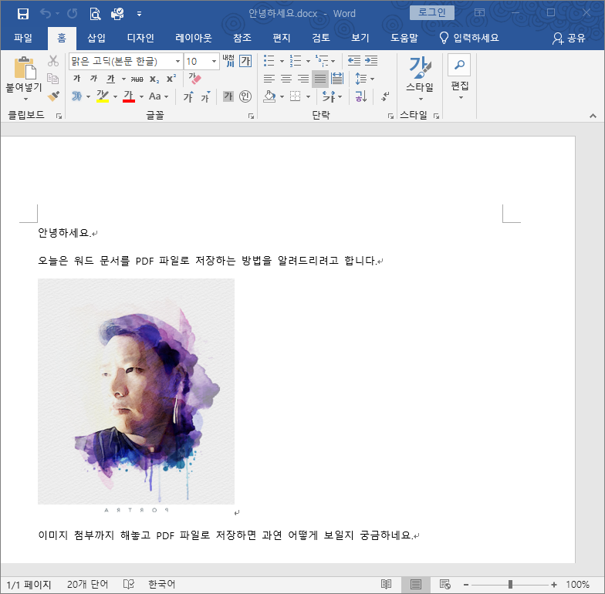Screen dimensions: 605x594
Task: Center-align the paragraph
Action: tap(286, 79)
